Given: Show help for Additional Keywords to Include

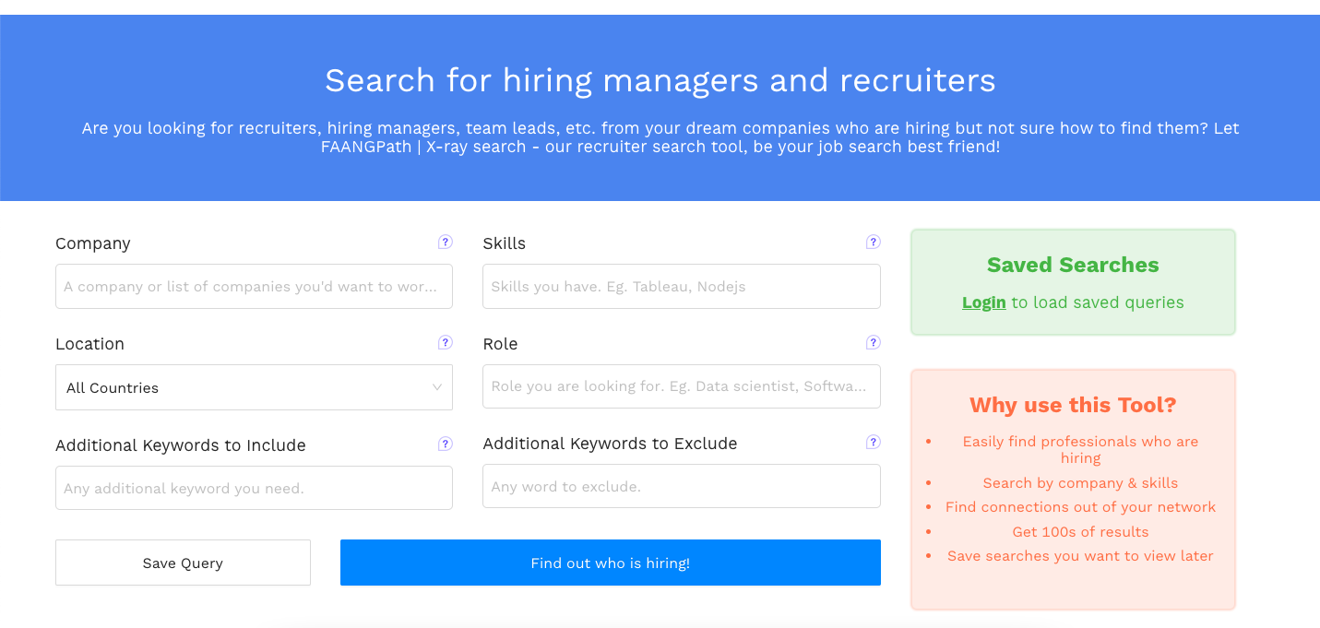Looking at the screenshot, I should coord(446,444).
